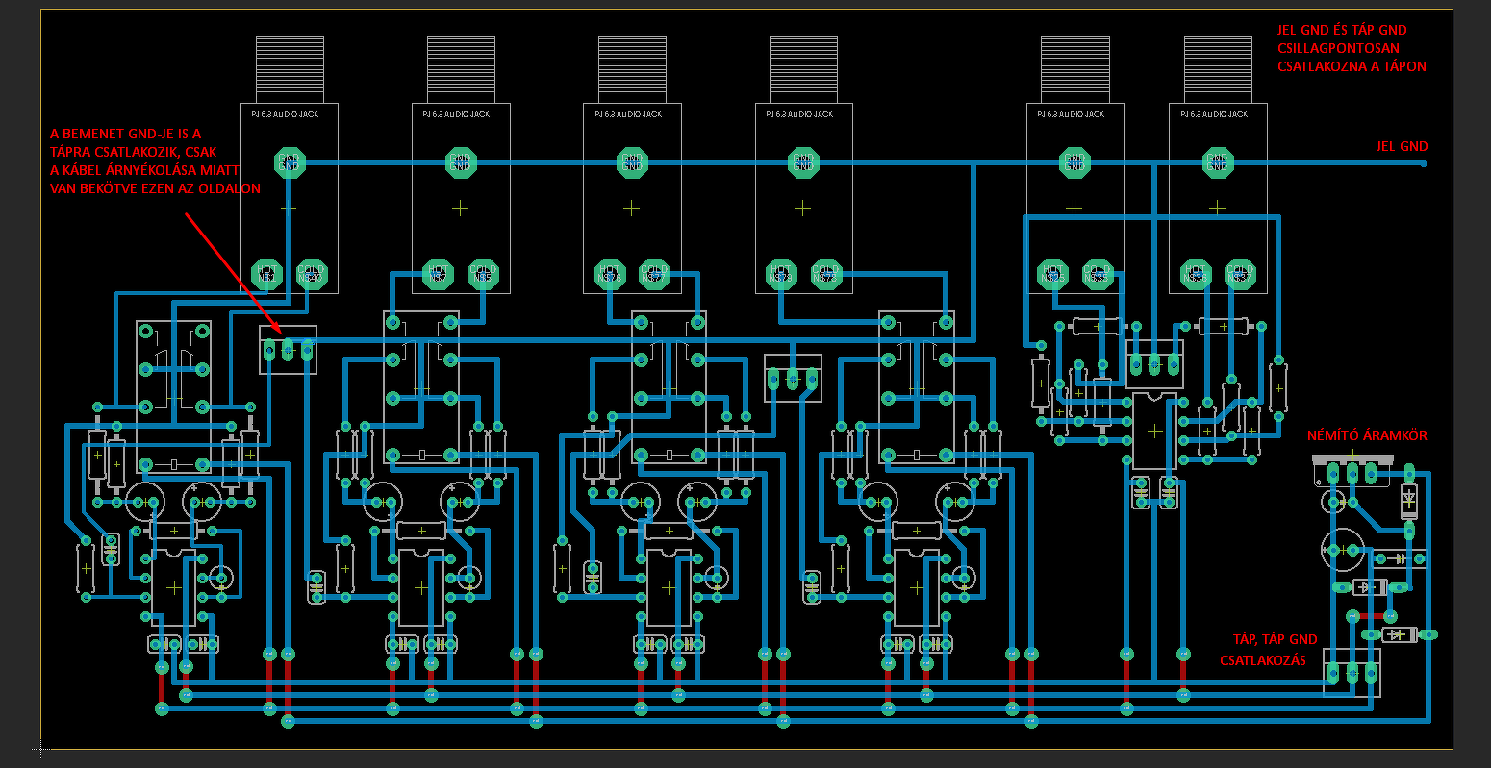
Task: Select the connector under NÉMÍTÓ ÁRAMKÖR label
Action: click(x=1352, y=472)
